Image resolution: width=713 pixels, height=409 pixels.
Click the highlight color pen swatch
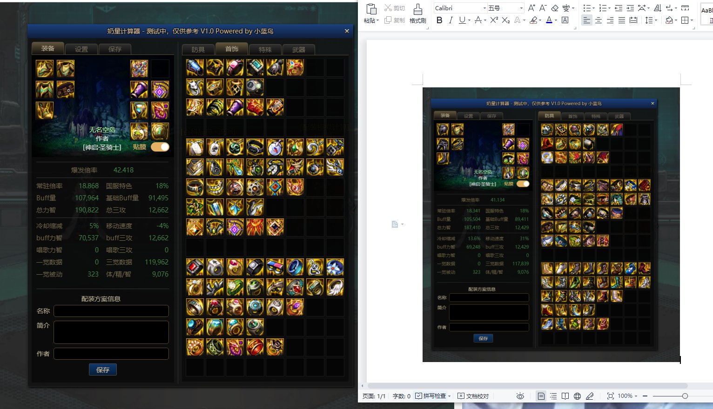pos(533,20)
